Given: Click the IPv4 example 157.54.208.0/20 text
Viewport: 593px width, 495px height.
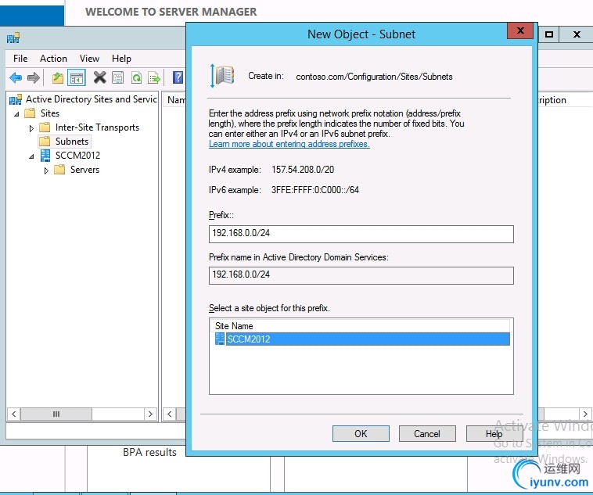Looking at the screenshot, I should (x=303, y=170).
